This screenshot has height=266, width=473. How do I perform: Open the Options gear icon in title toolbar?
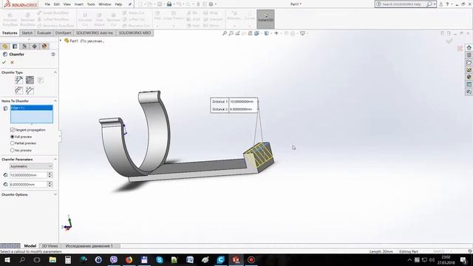point(211,4)
